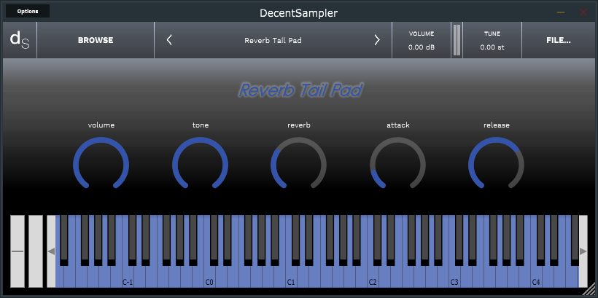
Task: Open the Options menu
Action: click(x=28, y=11)
